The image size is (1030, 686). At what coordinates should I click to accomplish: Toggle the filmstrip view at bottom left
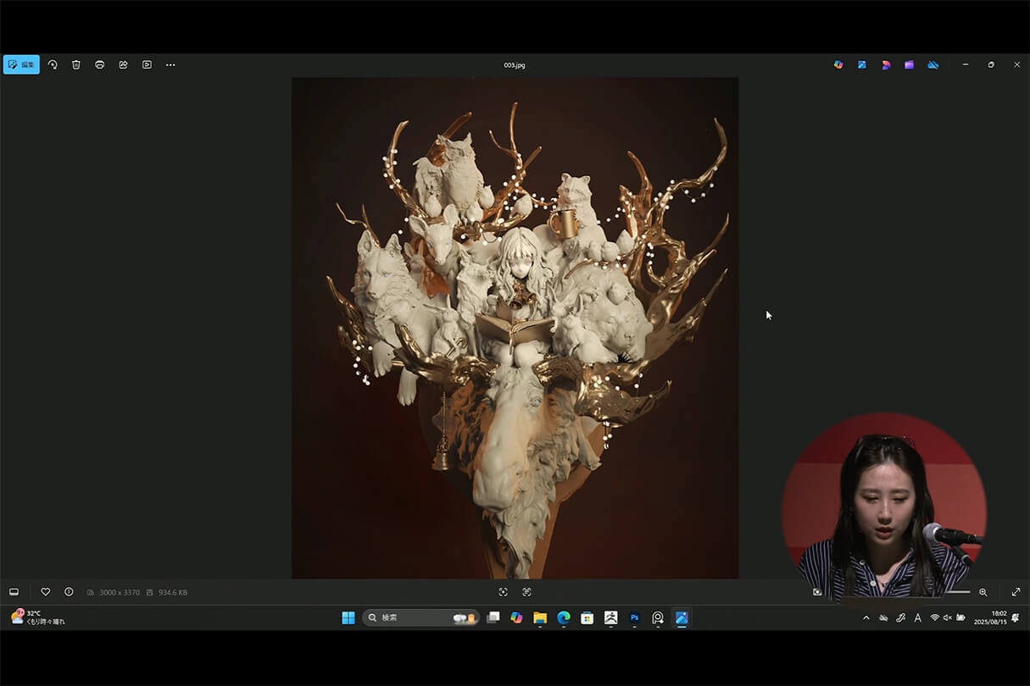pos(14,592)
